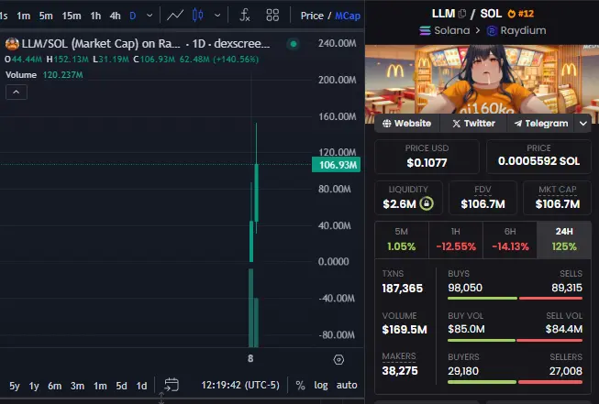Set chart range to 1d
The height and width of the screenshot is (404, 599).
142,386
